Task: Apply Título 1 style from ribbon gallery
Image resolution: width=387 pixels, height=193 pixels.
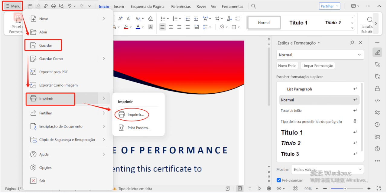Action: 298,23
